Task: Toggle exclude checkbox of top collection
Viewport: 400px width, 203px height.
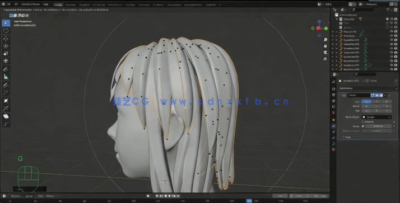Action: (x=387, y=19)
